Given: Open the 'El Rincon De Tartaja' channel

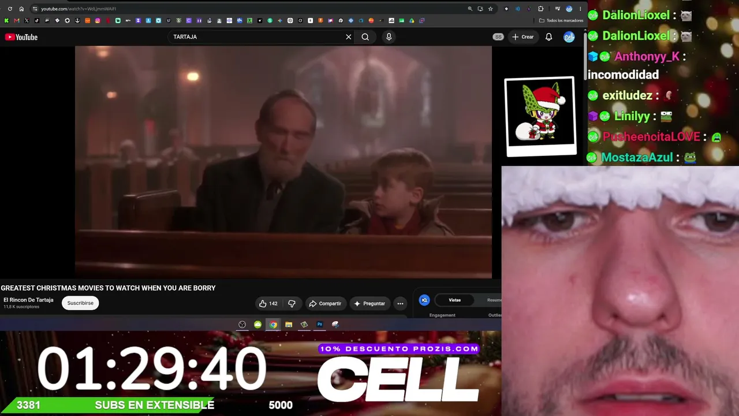Looking at the screenshot, I should [x=28, y=300].
